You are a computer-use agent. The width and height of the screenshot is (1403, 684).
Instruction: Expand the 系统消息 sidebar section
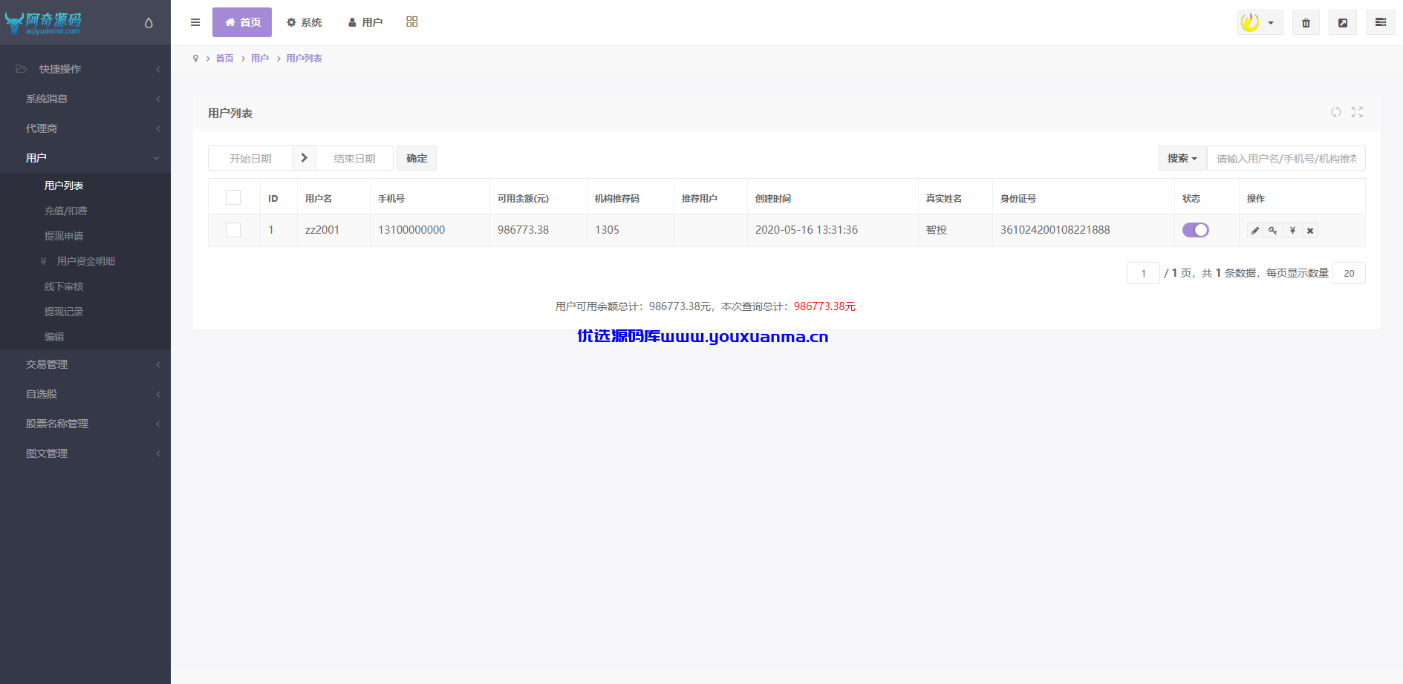tap(85, 99)
